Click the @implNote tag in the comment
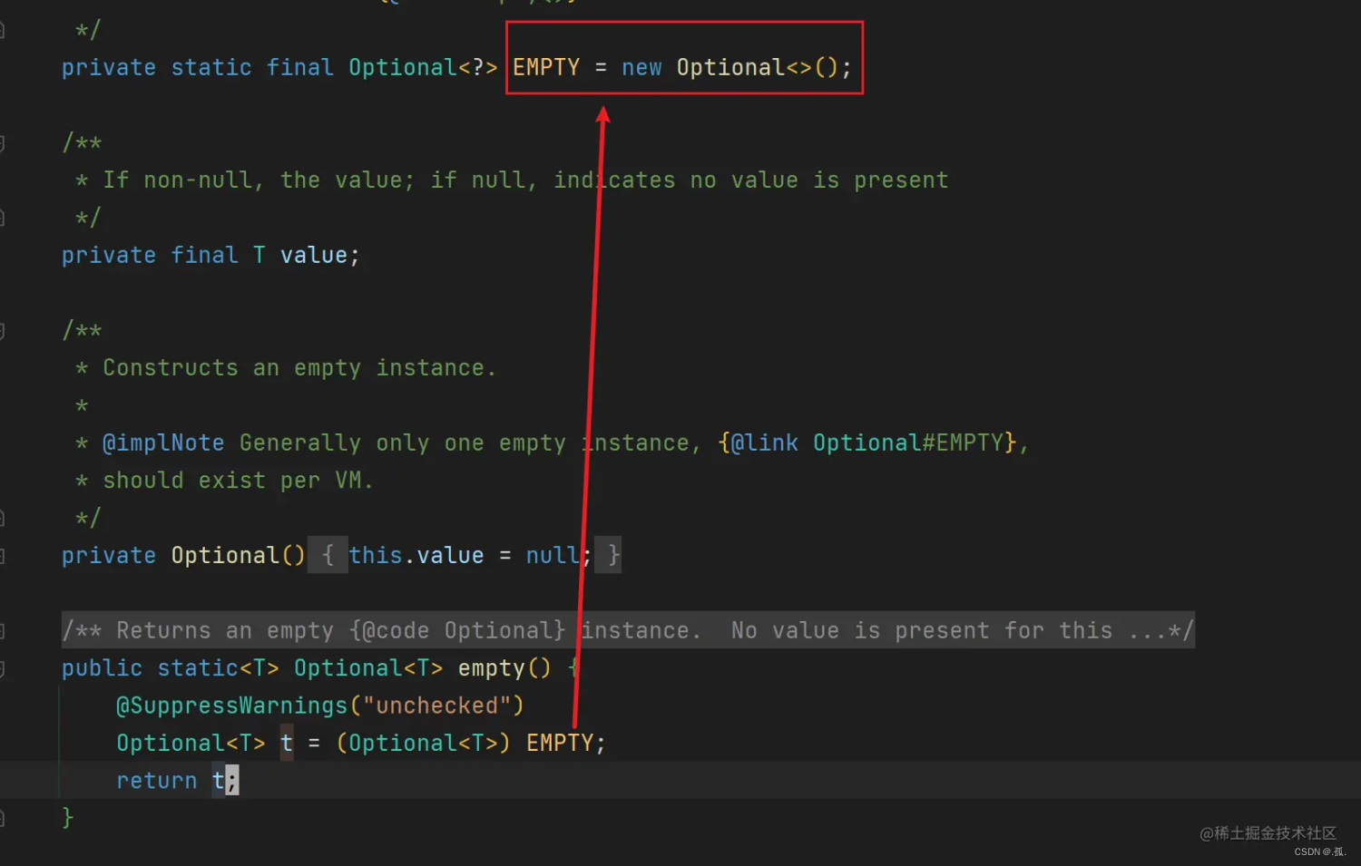This screenshot has width=1361, height=866. coord(163,443)
